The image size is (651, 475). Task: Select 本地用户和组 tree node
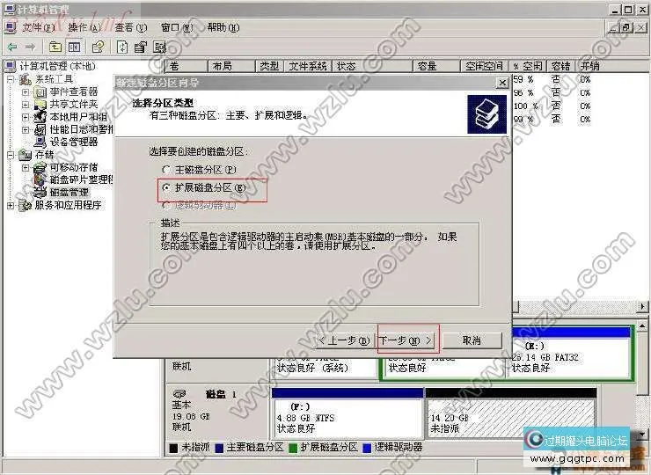pos(78,117)
